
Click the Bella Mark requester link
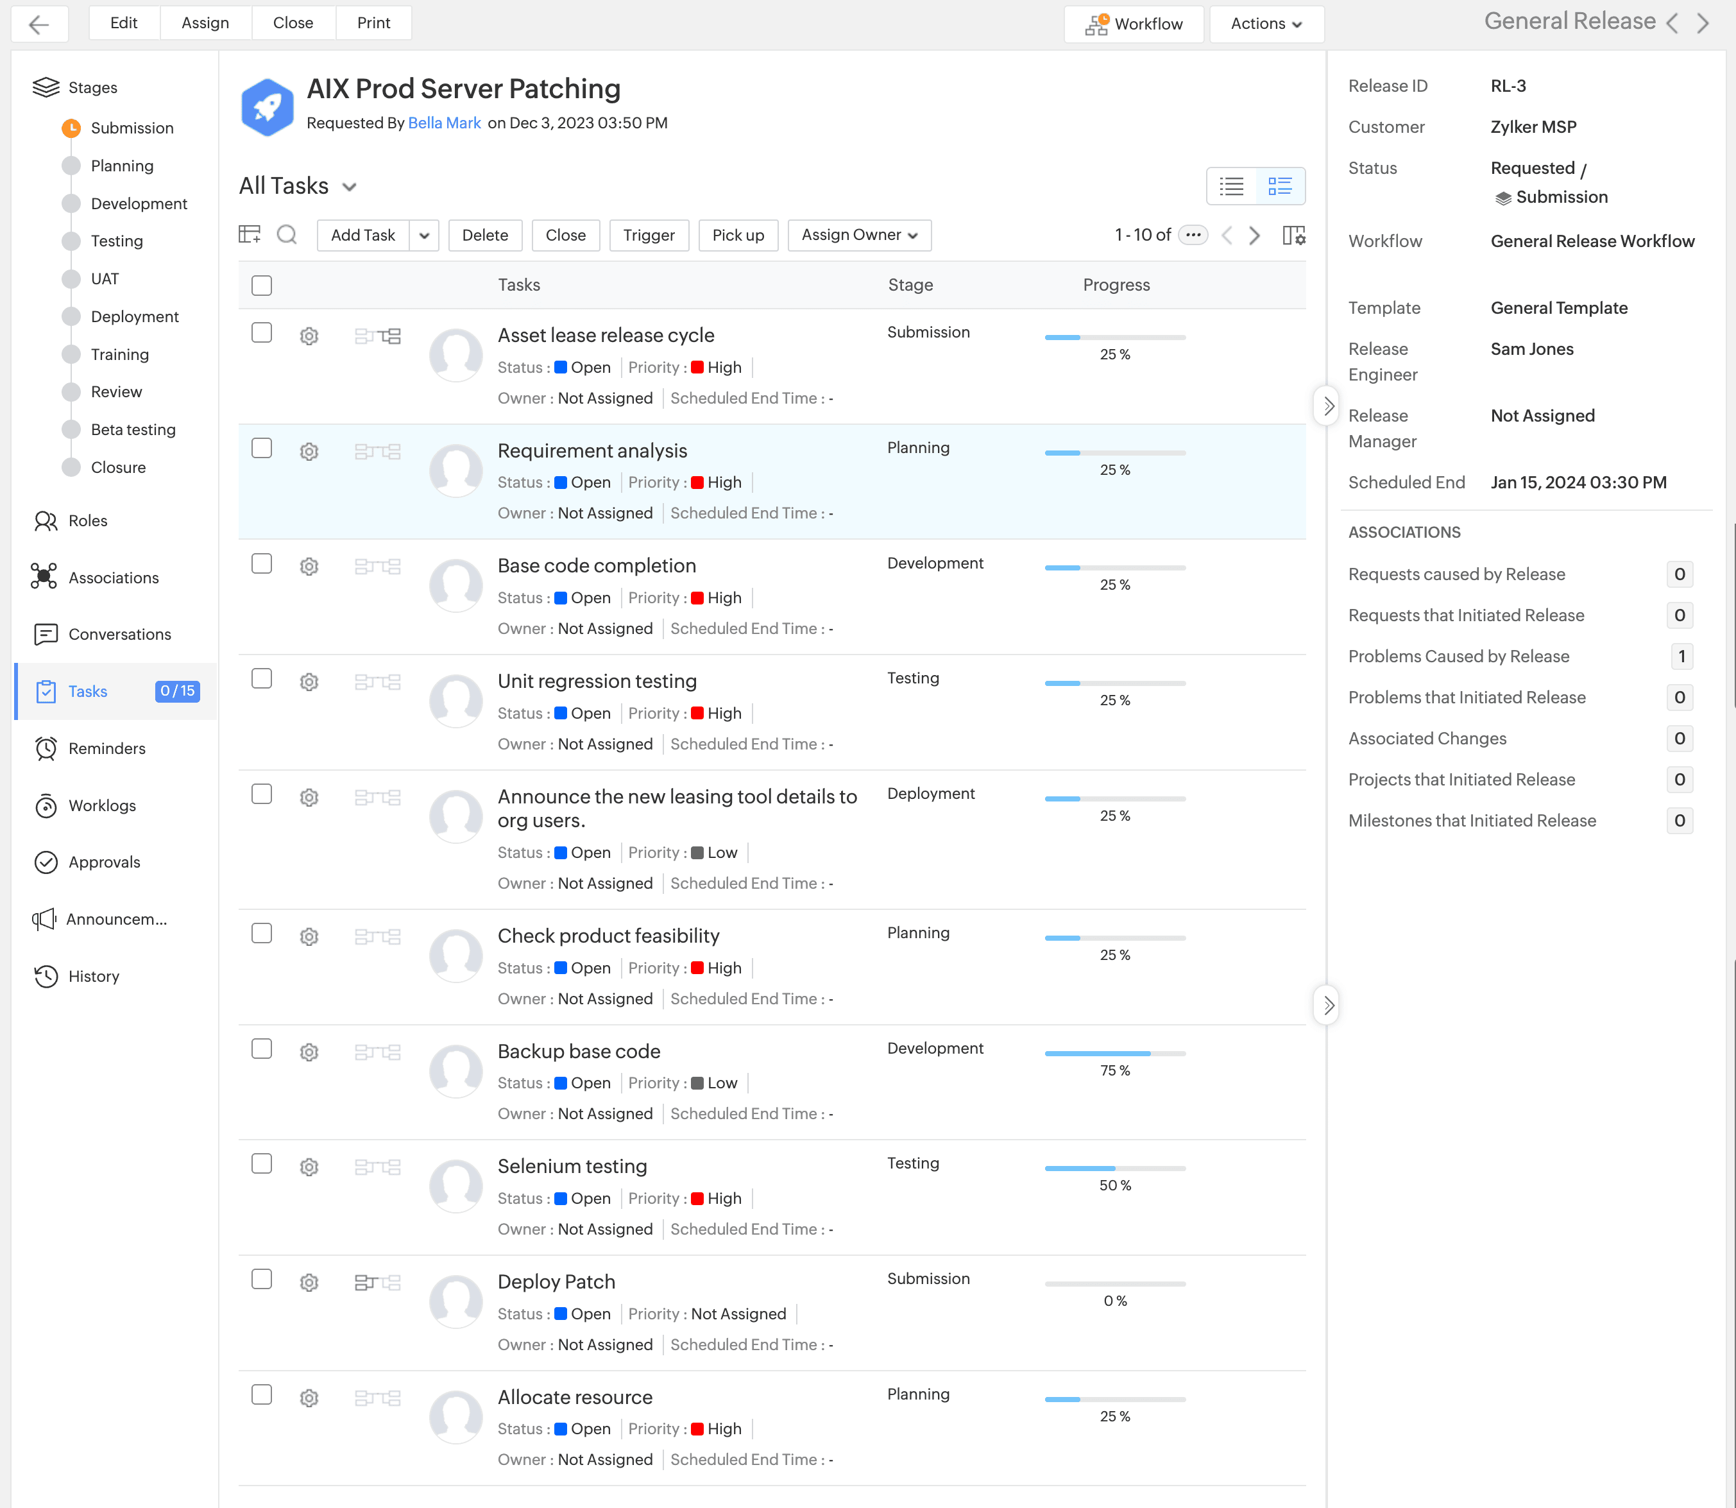pyautogui.click(x=444, y=123)
